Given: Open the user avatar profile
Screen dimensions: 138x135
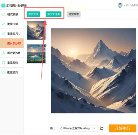Looking at the screenshot, I should click(x=120, y=5).
